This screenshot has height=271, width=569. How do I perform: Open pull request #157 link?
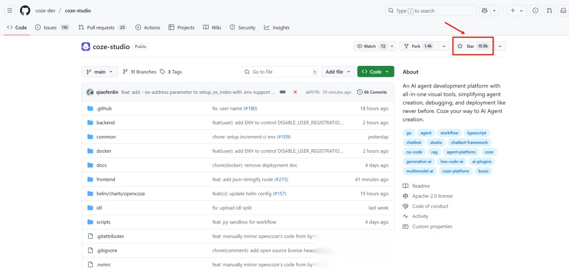[279, 193]
